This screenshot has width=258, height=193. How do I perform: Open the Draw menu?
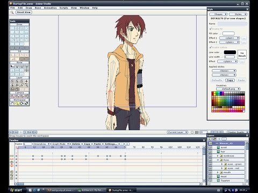click(x=28, y=8)
